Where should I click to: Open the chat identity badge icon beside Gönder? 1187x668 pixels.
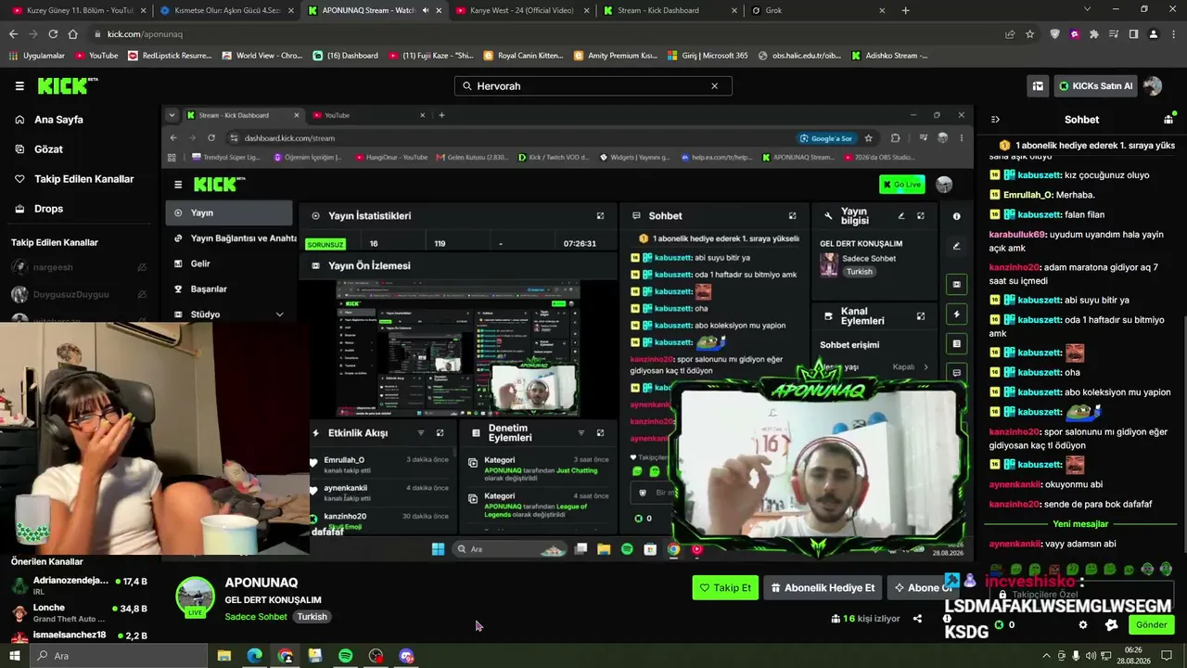pos(1112,625)
